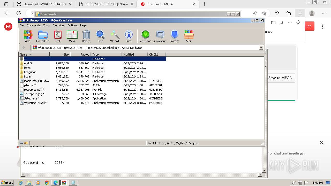Click the Notepad scroll down arrow
The height and width of the screenshot is (186, 331).
264,170
